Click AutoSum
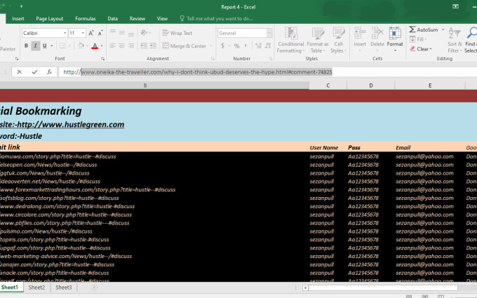Image resolution: width=477 pixels, height=298 pixels. tap(424, 29)
